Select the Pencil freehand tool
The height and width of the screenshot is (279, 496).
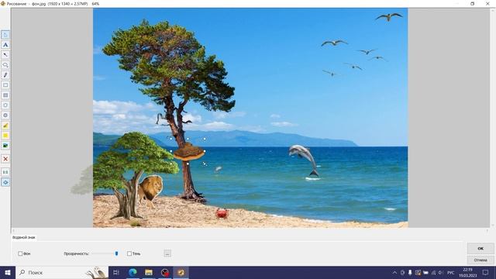[x=5, y=75]
